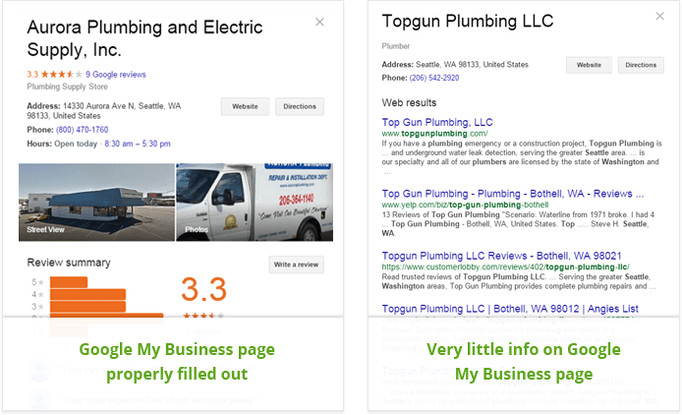Select the 4-star review bar

click(x=87, y=294)
